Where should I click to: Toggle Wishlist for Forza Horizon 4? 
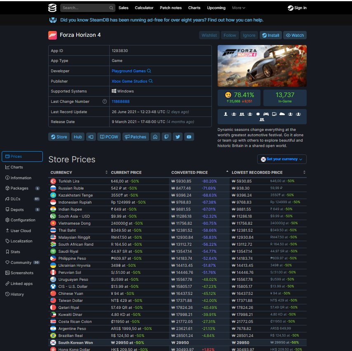pyautogui.click(x=209, y=35)
